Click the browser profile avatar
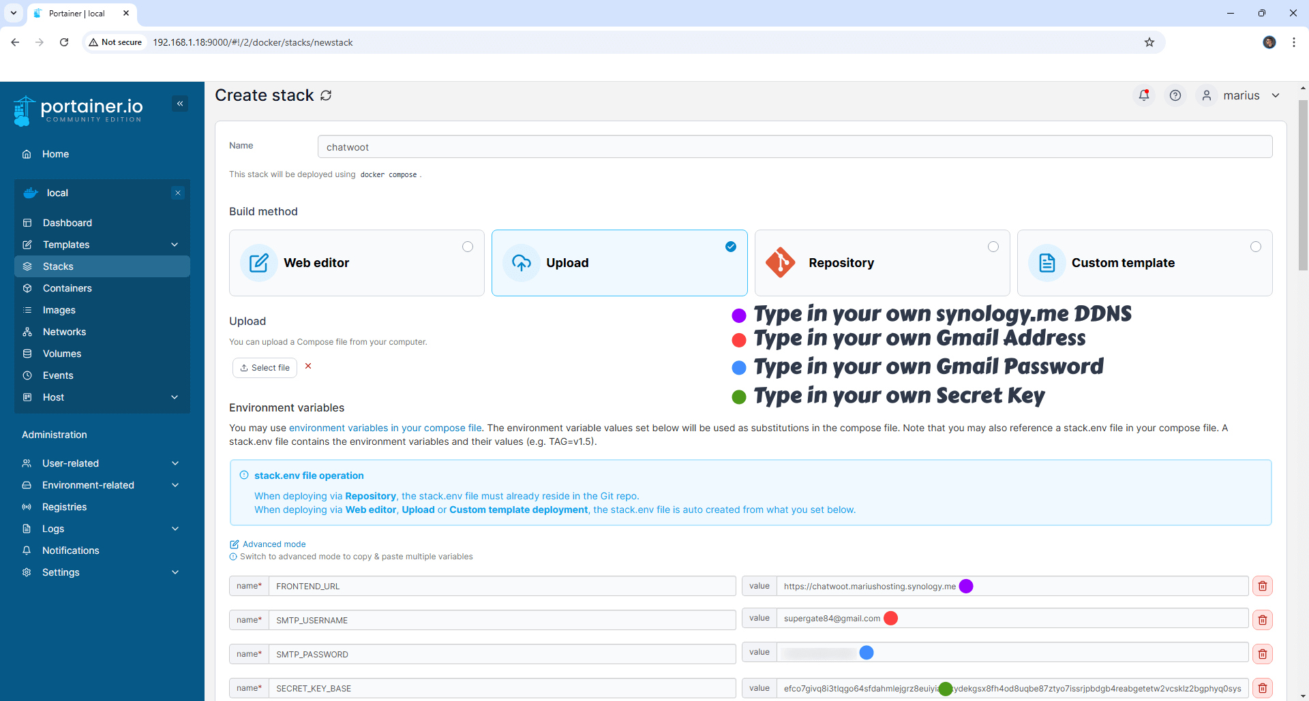Image resolution: width=1309 pixels, height=701 pixels. point(1269,42)
